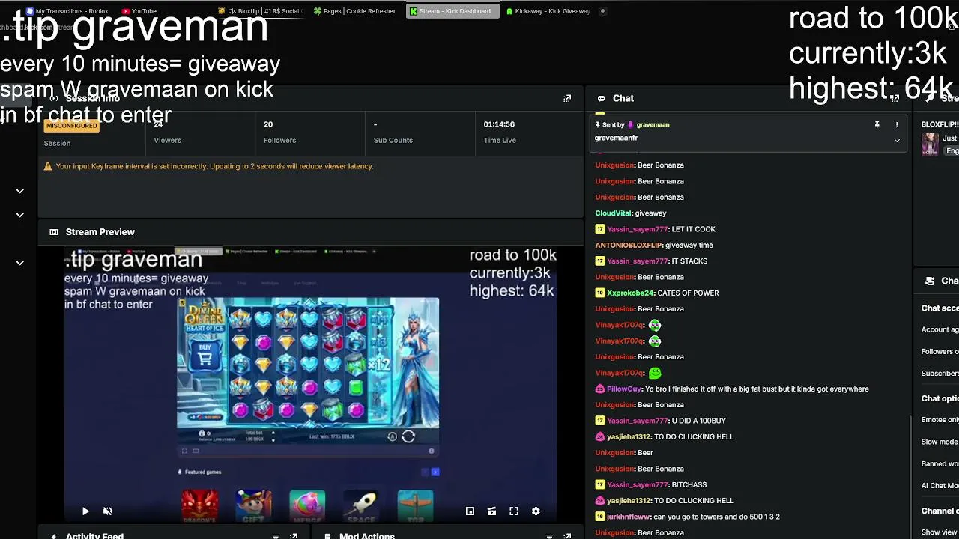Viewport: 959px width, 539px height.
Task: Open pinned message options menu
Action: [897, 125]
